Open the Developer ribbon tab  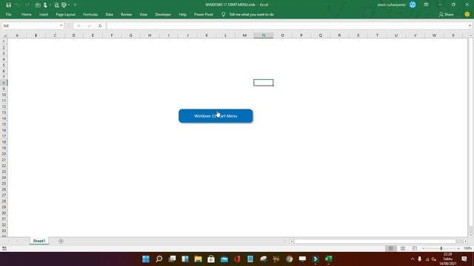[163, 14]
